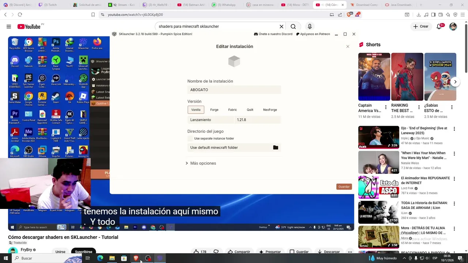468x263 pixels.
Task: Open Brave VPN shield icon
Action: click(455, 15)
